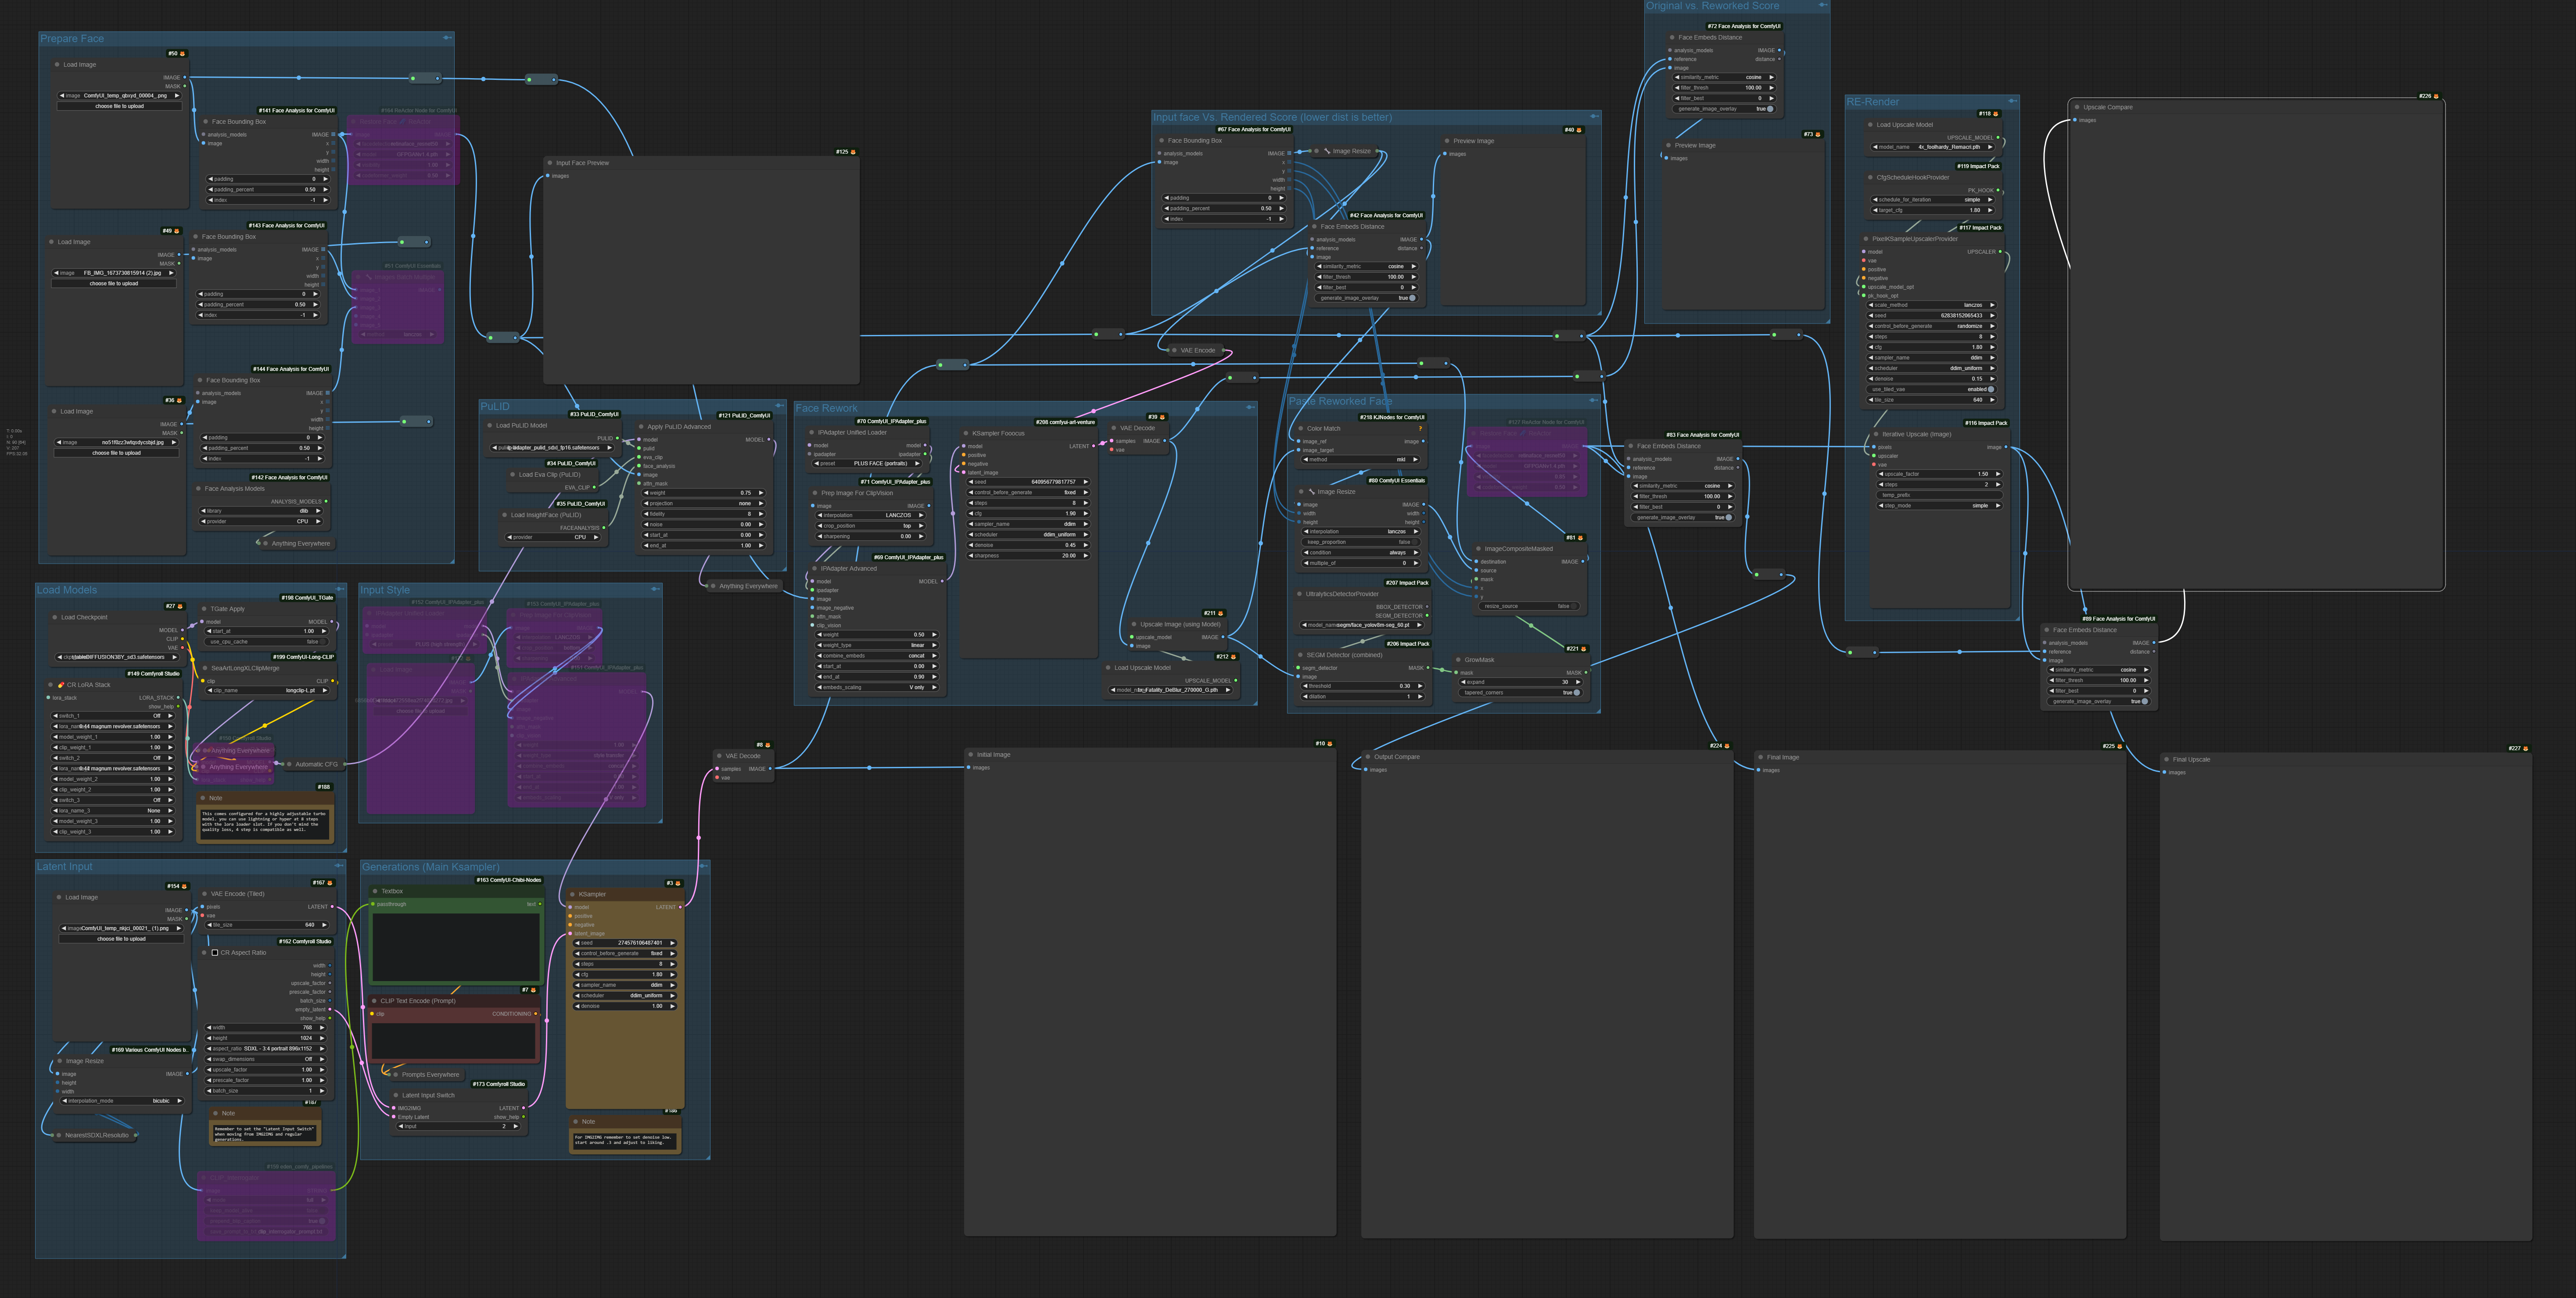Collapse the Upscale Compare node via its dot

pos(2076,107)
